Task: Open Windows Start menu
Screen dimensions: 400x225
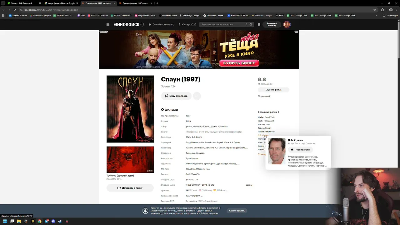Action: (5, 221)
